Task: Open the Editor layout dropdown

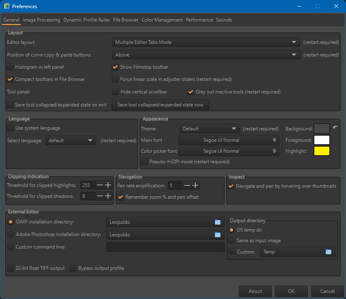Action: (x=206, y=42)
